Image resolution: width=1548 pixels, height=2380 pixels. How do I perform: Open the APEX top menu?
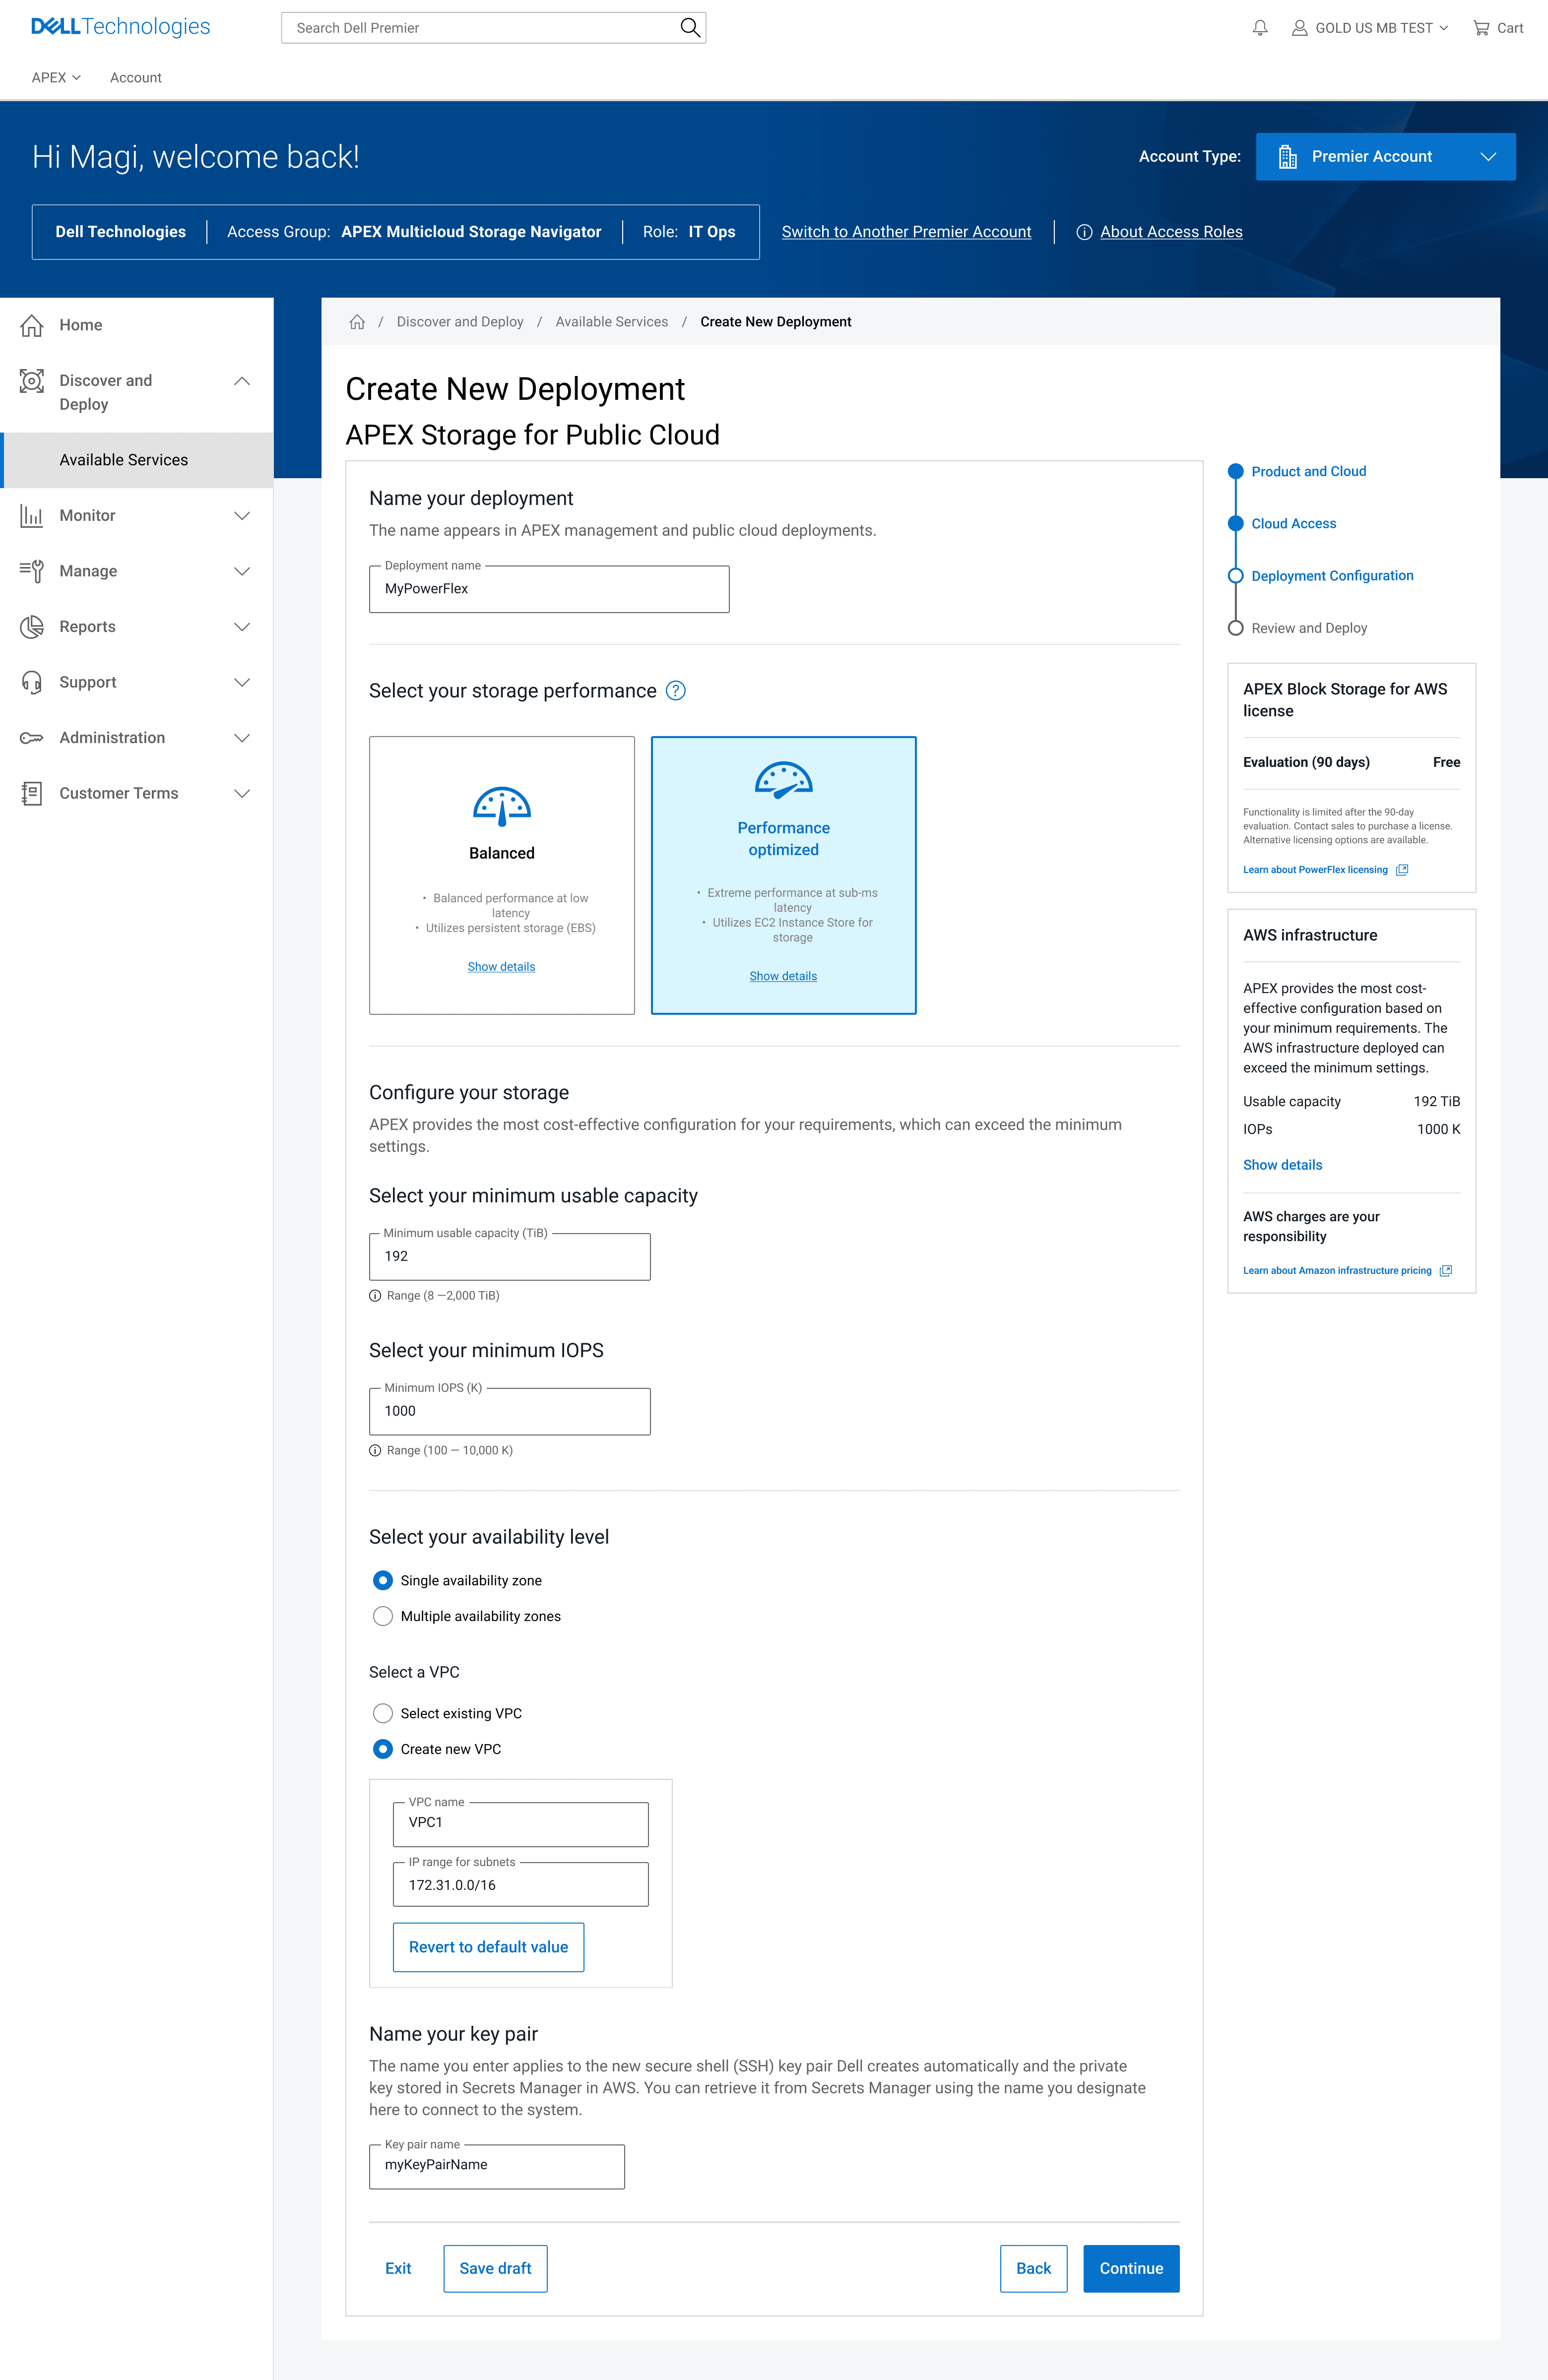point(55,78)
